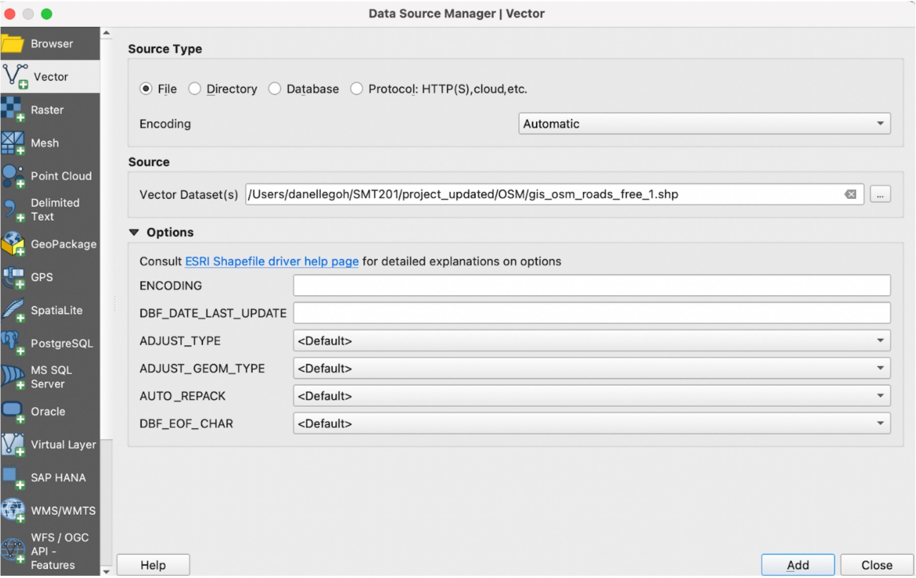Open the Encoding Automatic dropdown
Screen dimensions: 916x578
[x=704, y=124]
